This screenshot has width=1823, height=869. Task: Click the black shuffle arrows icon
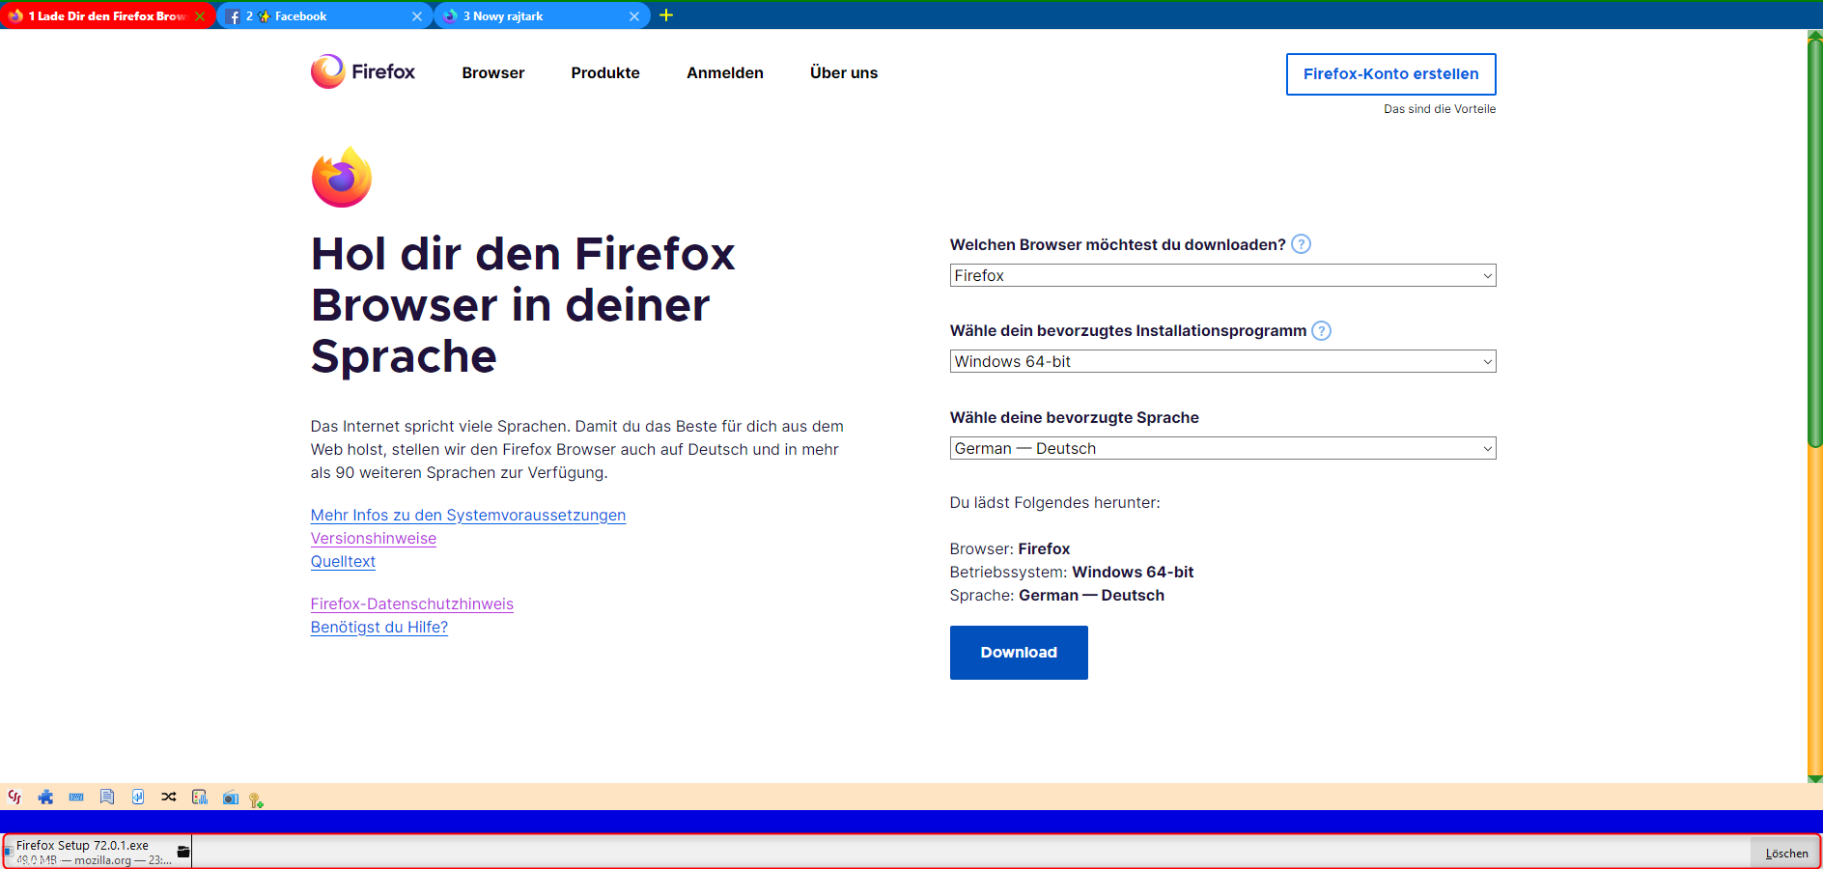[169, 797]
